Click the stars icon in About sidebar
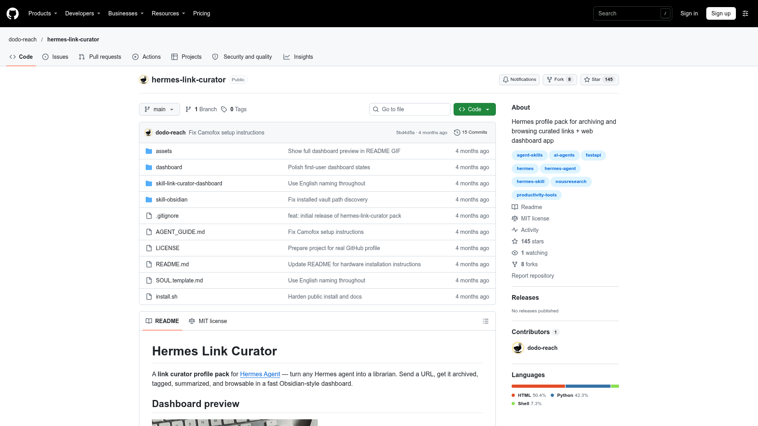Screen dimensions: 758x426 515,241
